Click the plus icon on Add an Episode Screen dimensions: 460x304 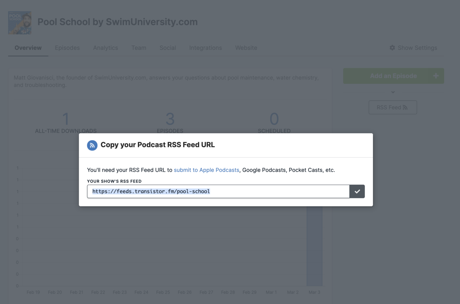tap(436, 76)
